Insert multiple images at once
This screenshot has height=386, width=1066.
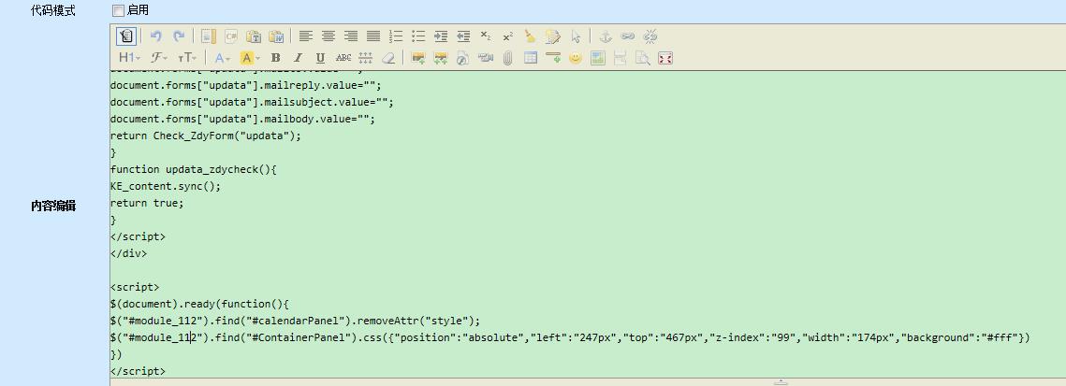click(441, 58)
